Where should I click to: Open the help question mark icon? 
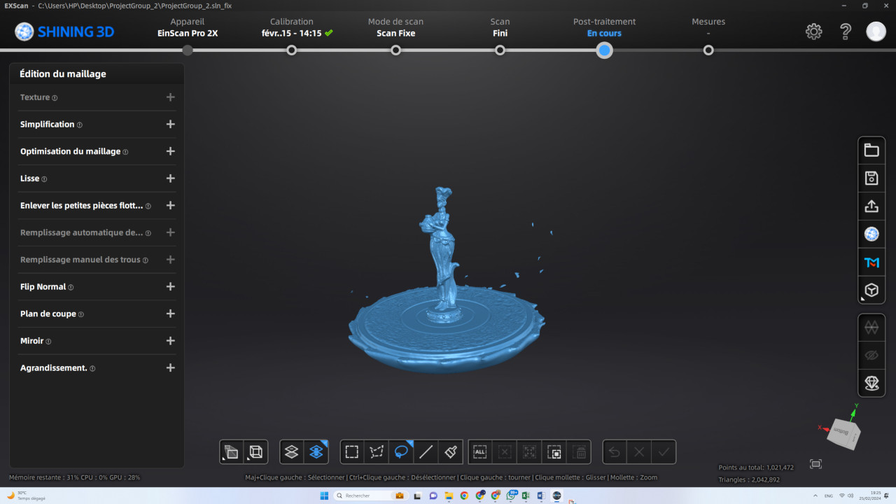(846, 31)
